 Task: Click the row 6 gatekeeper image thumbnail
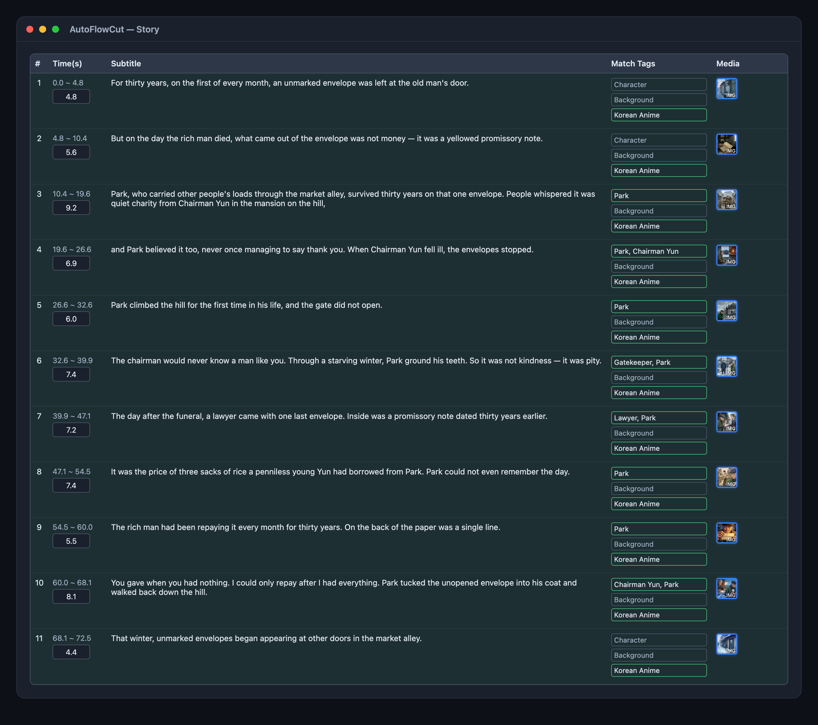(x=726, y=367)
